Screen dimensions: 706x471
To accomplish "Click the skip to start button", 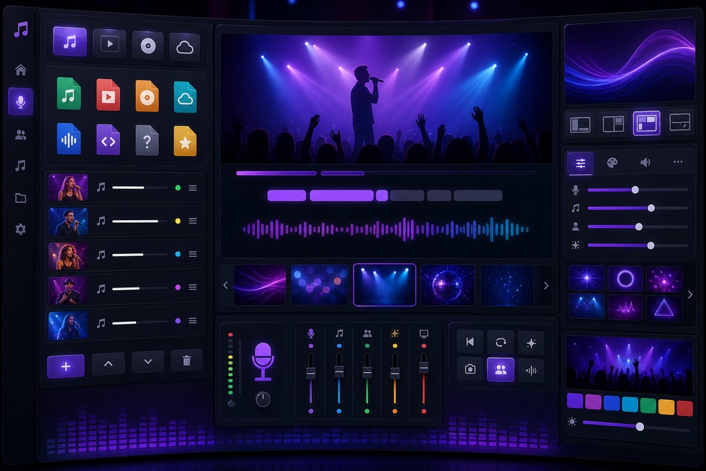I will [470, 342].
